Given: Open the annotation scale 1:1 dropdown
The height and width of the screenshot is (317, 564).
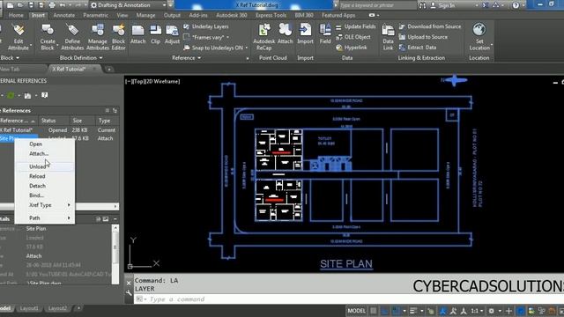Looking at the screenshot, I should click(477, 311).
